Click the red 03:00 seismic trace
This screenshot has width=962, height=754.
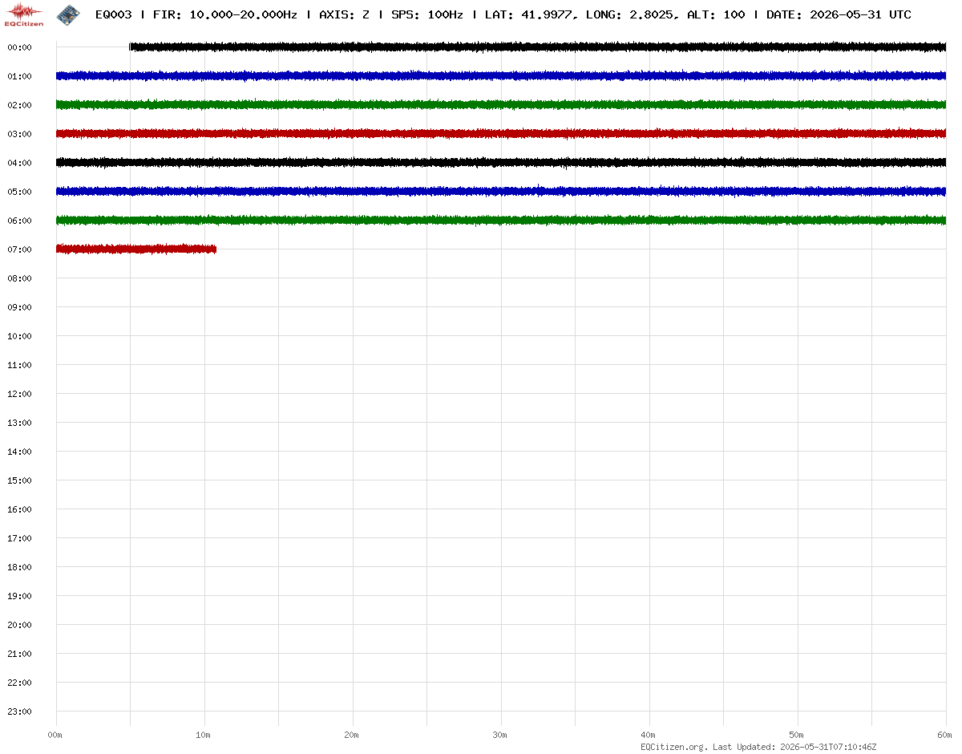(501, 134)
